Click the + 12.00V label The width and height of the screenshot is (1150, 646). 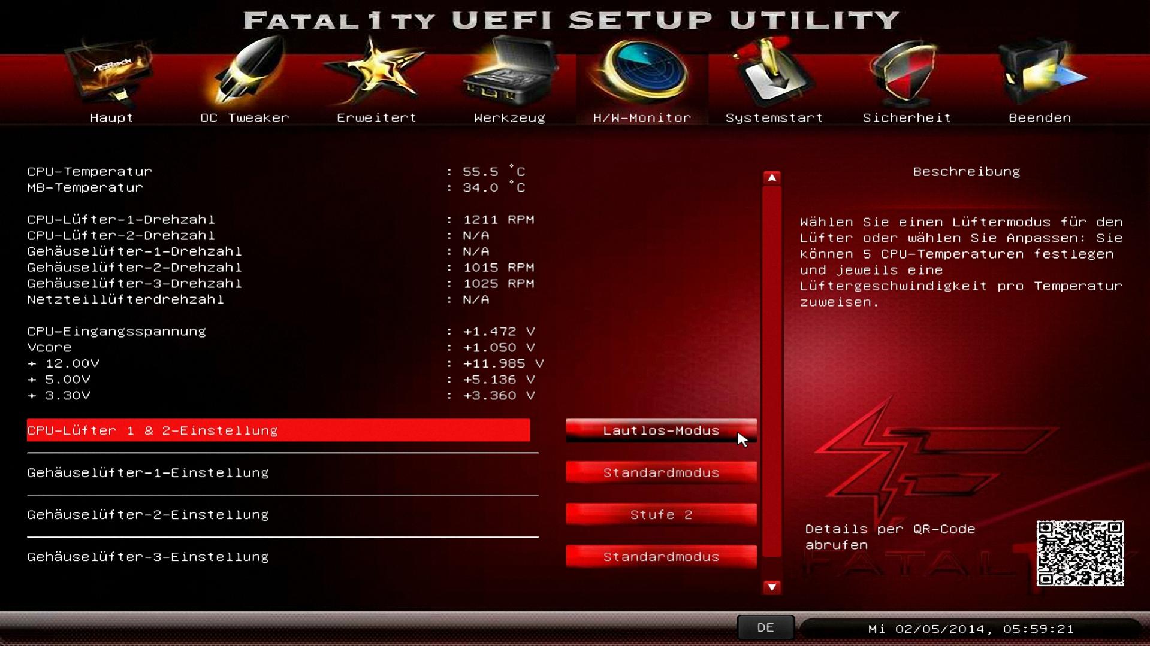coord(64,363)
